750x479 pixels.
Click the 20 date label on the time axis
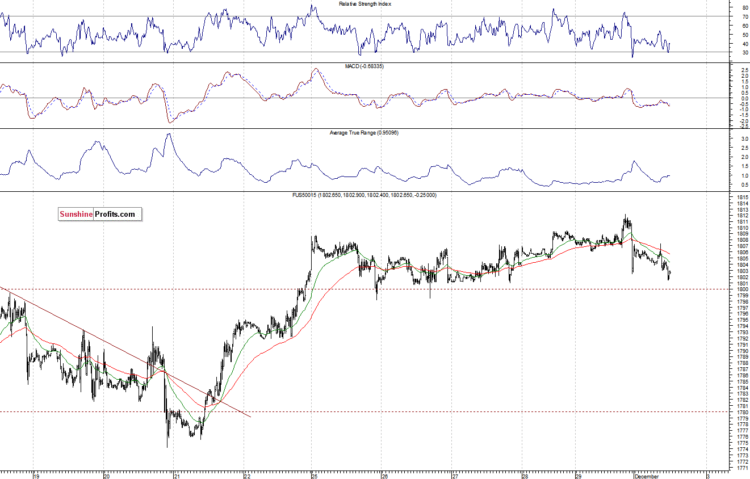tap(106, 476)
